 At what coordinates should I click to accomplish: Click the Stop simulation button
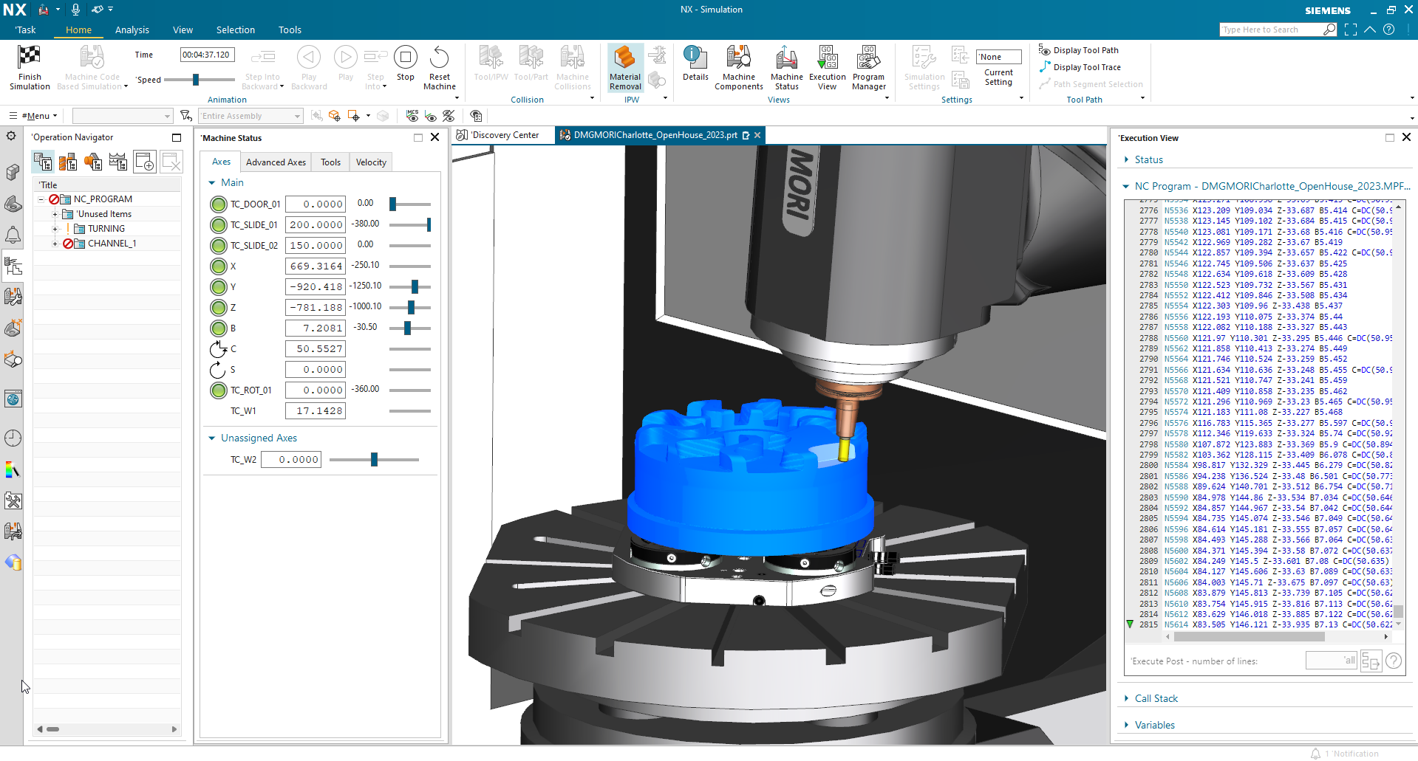[405, 58]
